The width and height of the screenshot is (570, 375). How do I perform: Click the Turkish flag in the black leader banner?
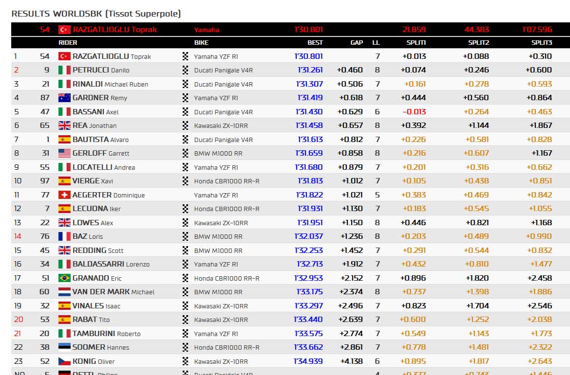[x=64, y=29]
